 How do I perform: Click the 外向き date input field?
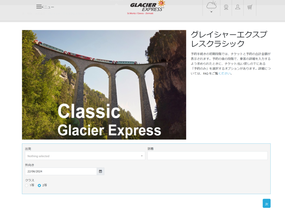(61, 171)
